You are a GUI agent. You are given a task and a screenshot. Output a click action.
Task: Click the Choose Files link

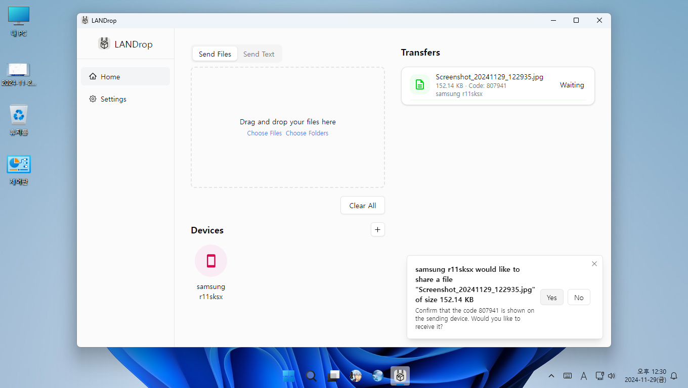click(265, 133)
